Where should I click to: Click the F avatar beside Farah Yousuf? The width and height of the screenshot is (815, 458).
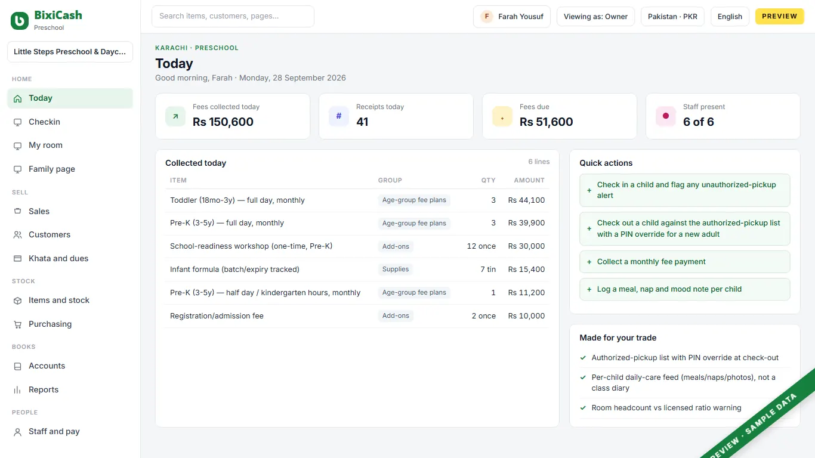pyautogui.click(x=487, y=17)
